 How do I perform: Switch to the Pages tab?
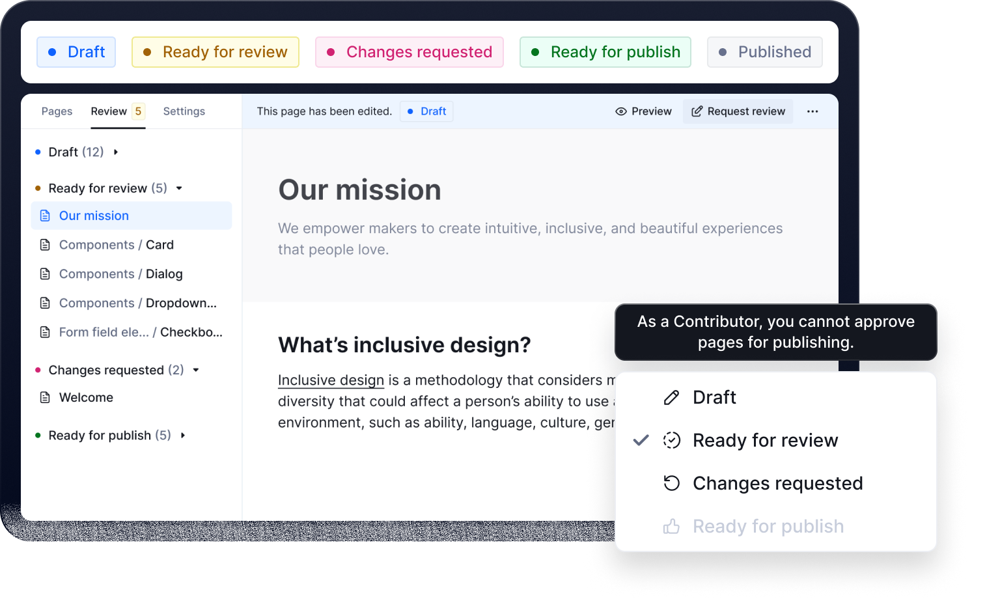coord(57,111)
